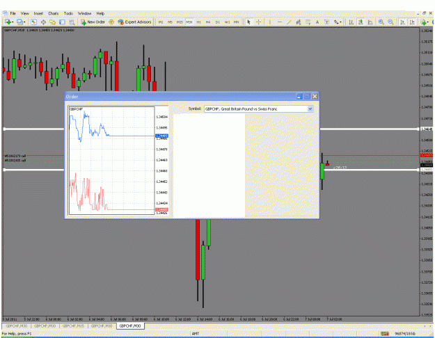The image size is (435, 338).
Task: Open the Tools menu
Action: coord(68,13)
